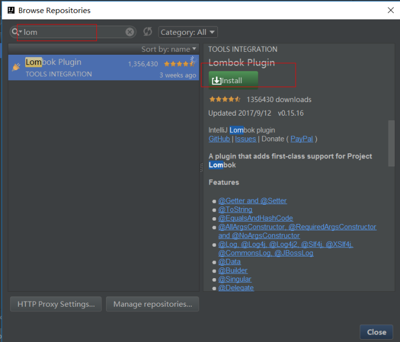Viewport: 400px width, 342px height.
Task: Click the Lombok Plugin plug icon
Action: 16,67
